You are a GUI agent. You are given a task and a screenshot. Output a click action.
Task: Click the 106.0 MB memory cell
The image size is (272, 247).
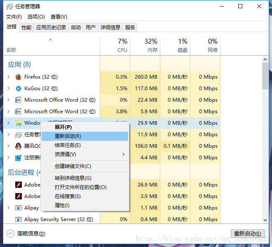click(x=145, y=146)
